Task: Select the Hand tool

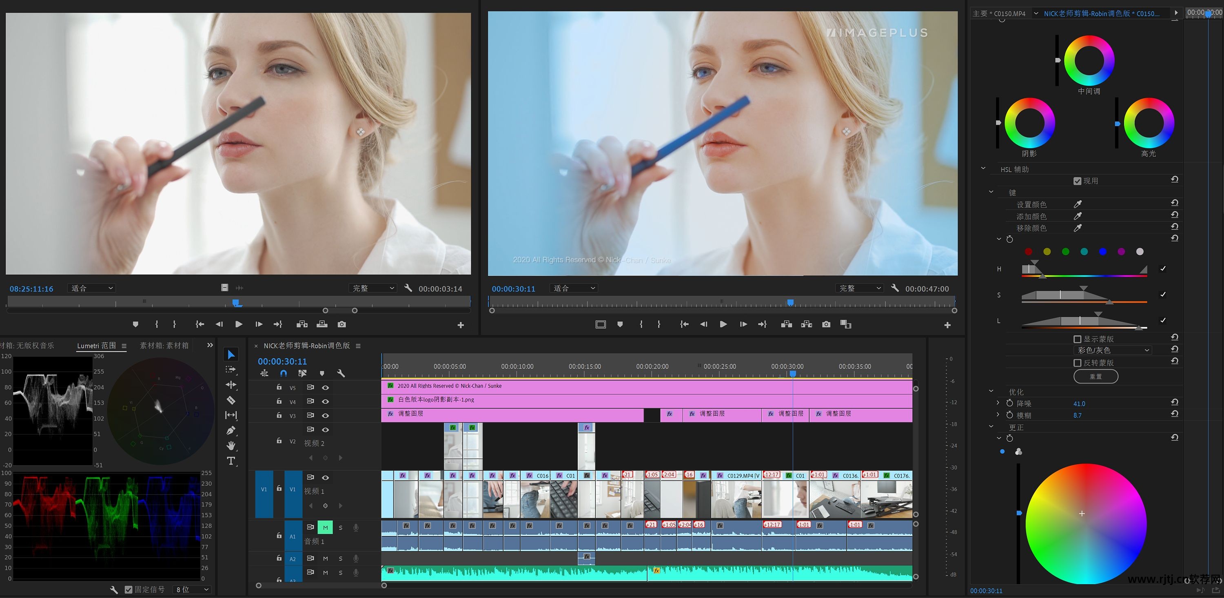Action: point(231,445)
